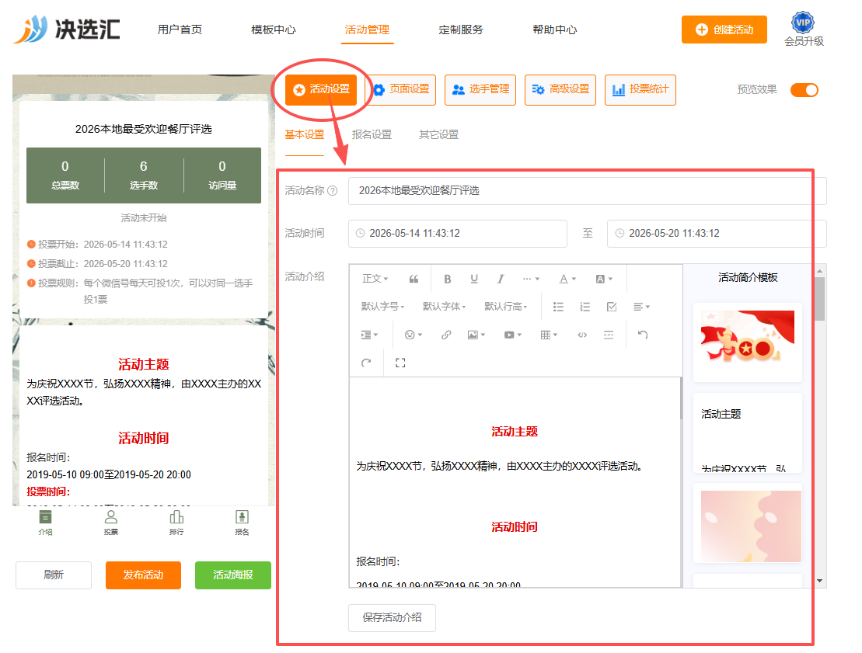Click the VIP 会员升级 badge
862x653 pixels.
tap(804, 29)
